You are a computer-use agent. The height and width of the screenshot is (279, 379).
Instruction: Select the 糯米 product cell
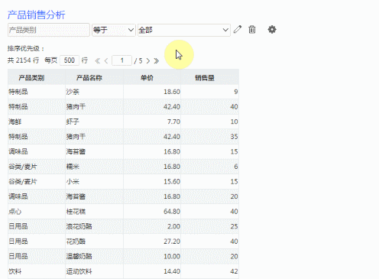(x=94, y=167)
